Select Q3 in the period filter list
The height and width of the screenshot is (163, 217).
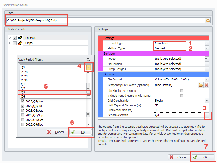(53, 92)
